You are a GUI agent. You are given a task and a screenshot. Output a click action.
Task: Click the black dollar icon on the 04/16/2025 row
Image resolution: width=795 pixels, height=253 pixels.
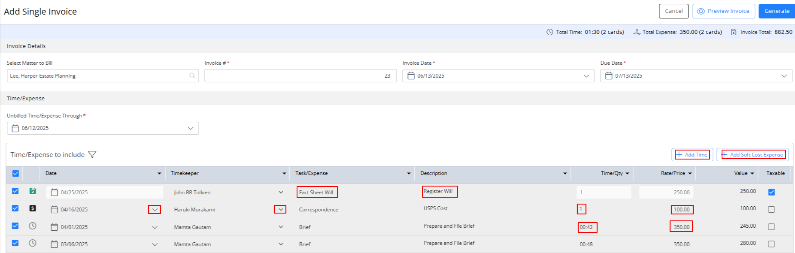click(33, 208)
